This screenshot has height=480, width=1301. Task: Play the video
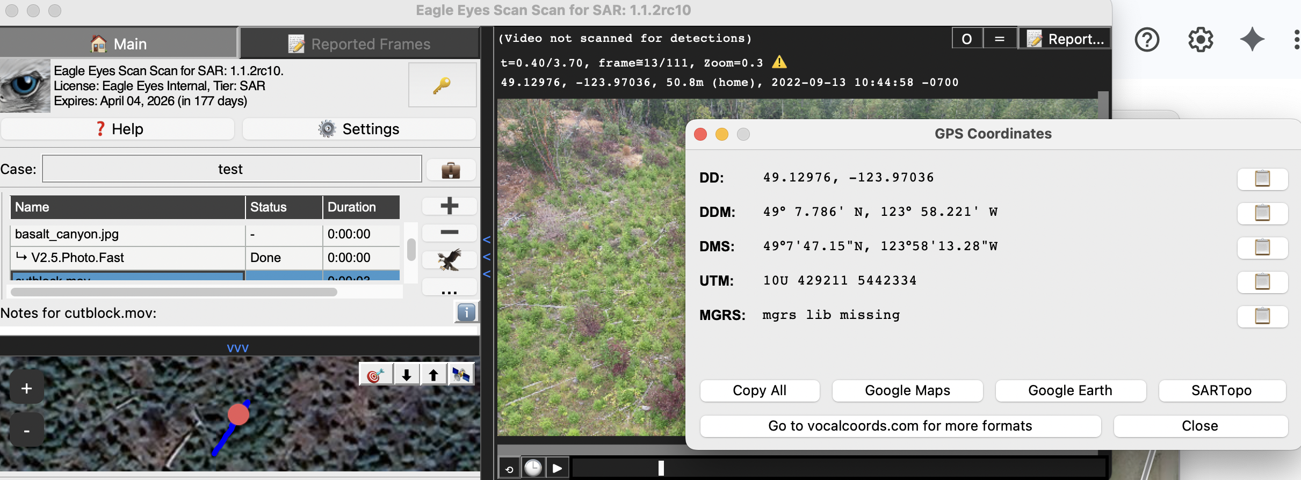tap(558, 468)
